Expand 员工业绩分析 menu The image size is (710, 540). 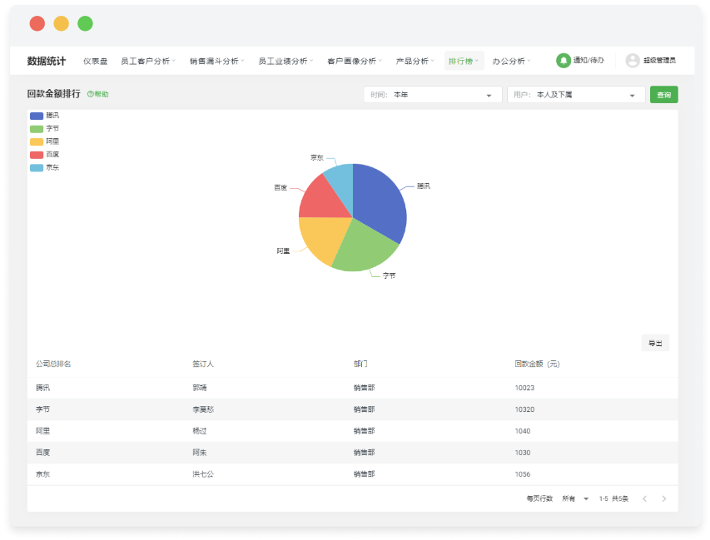pos(285,61)
